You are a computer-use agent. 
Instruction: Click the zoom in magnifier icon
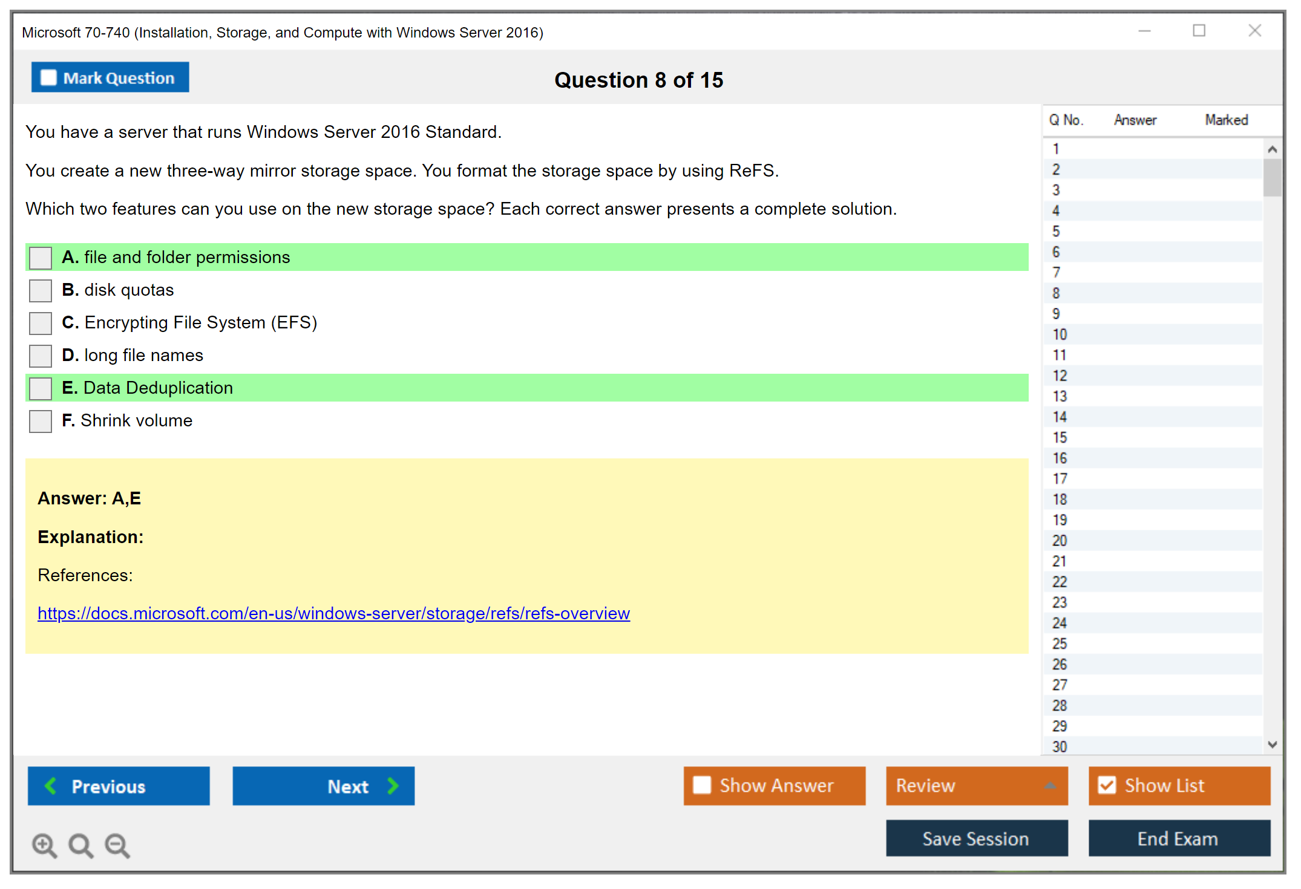[44, 845]
